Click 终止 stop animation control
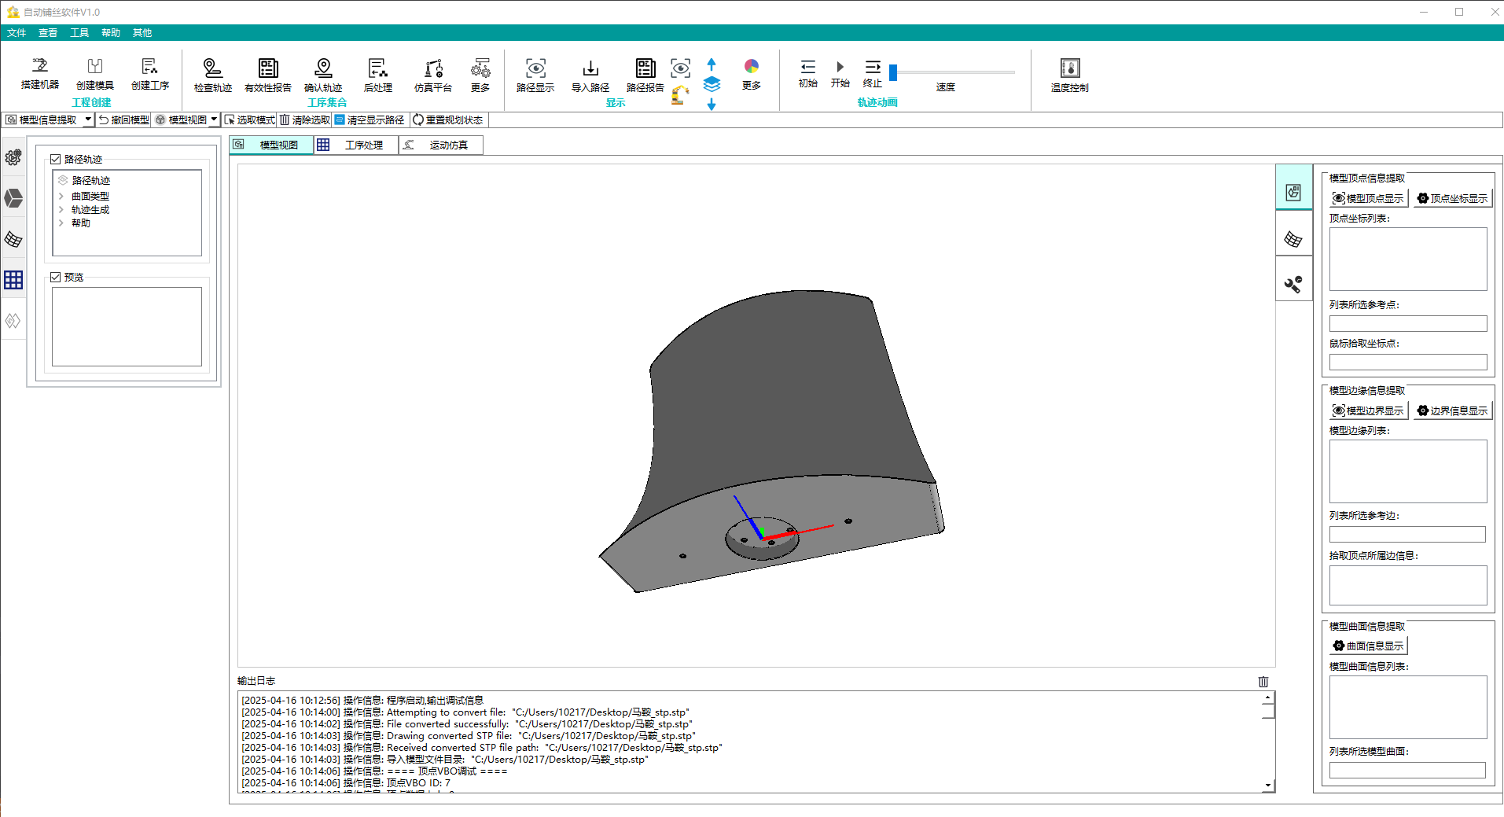This screenshot has width=1504, height=817. [873, 73]
